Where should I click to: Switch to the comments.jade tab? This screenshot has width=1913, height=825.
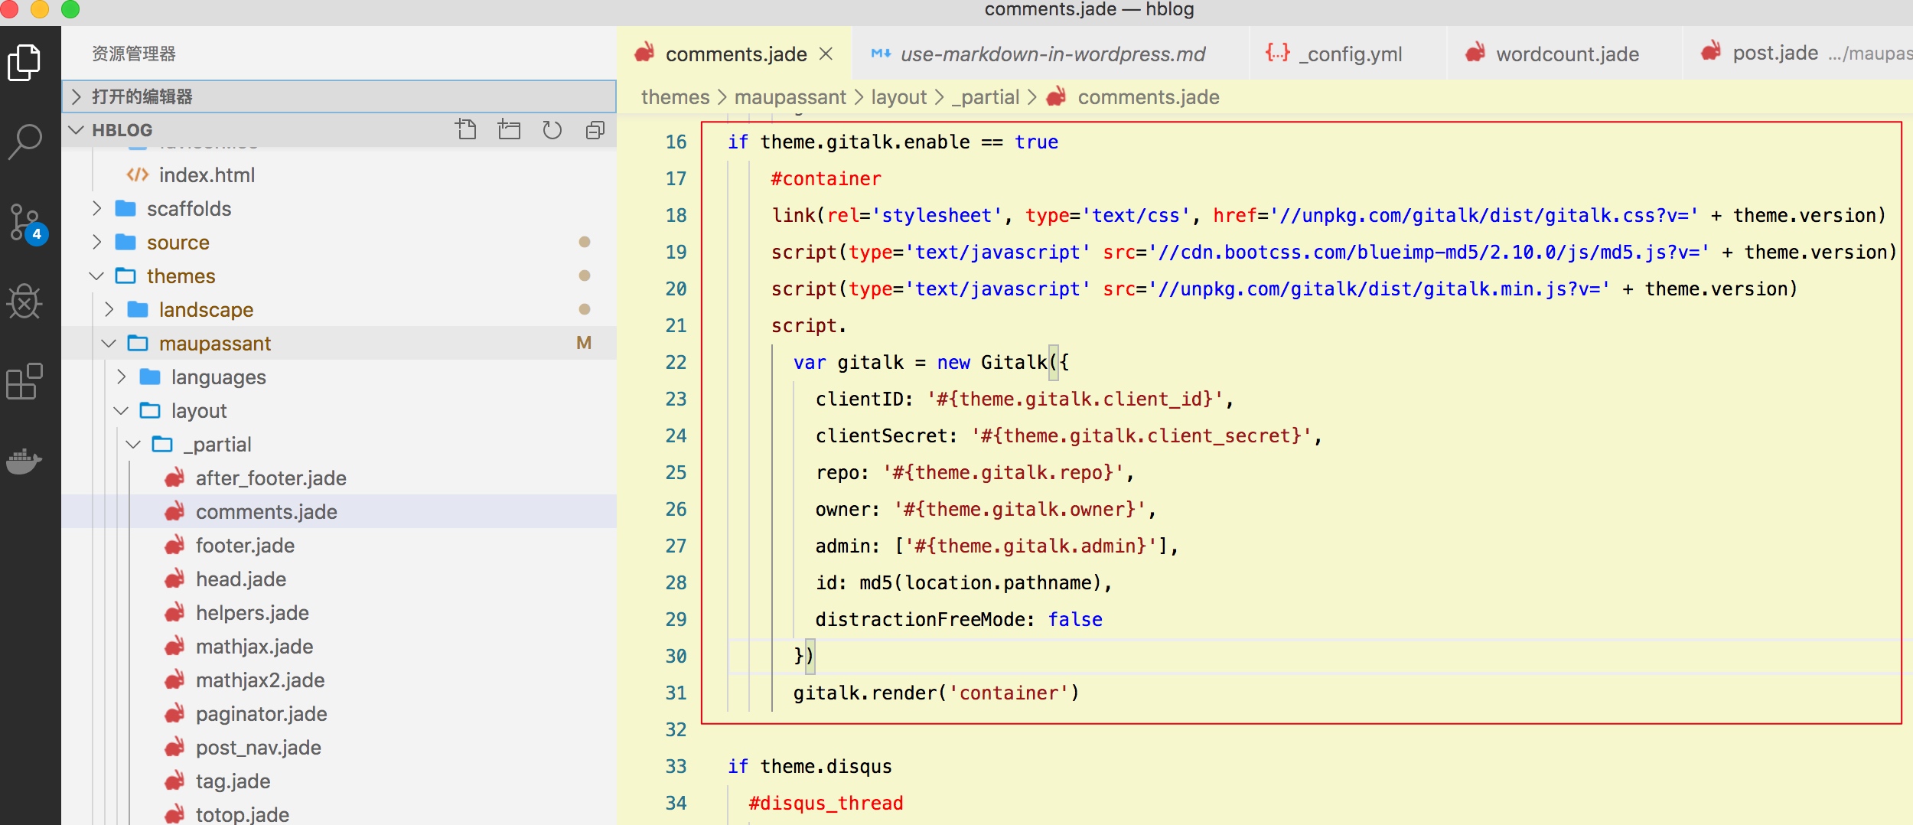735,54
